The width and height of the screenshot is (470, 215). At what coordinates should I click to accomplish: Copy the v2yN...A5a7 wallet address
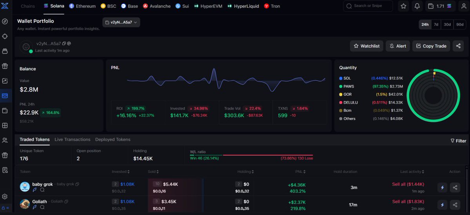[64, 44]
